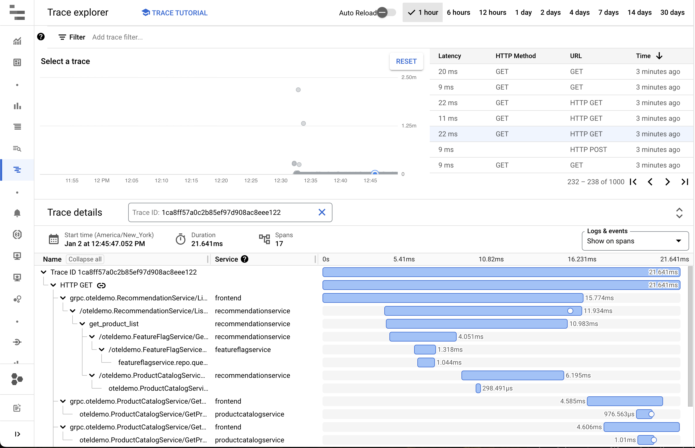This screenshot has width=695, height=448.
Task: Click the help question mark beside Filter
Action: pos(41,37)
